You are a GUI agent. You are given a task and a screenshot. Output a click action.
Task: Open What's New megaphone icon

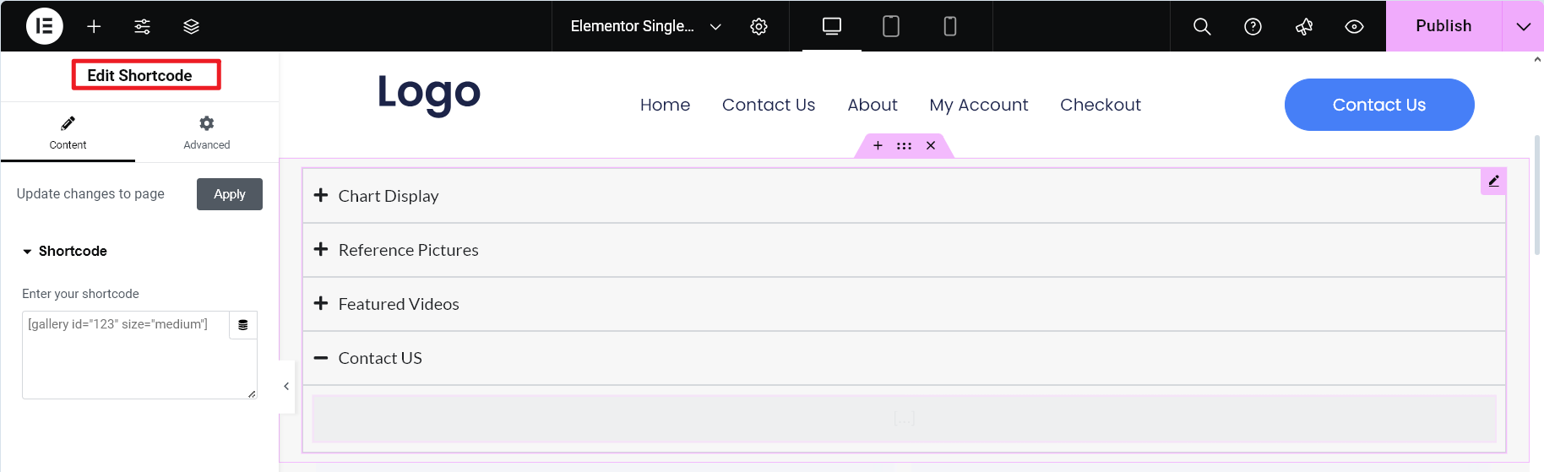tap(1303, 26)
